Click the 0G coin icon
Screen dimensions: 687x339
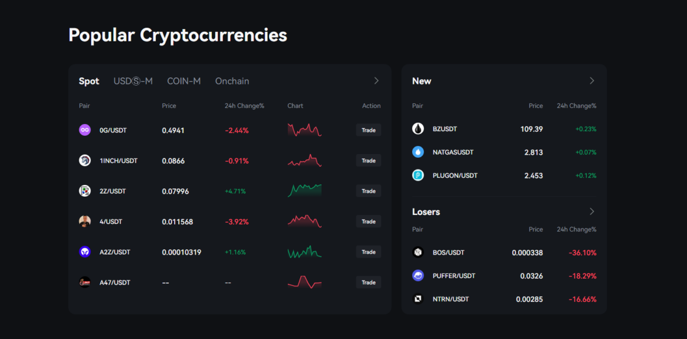[85, 130]
